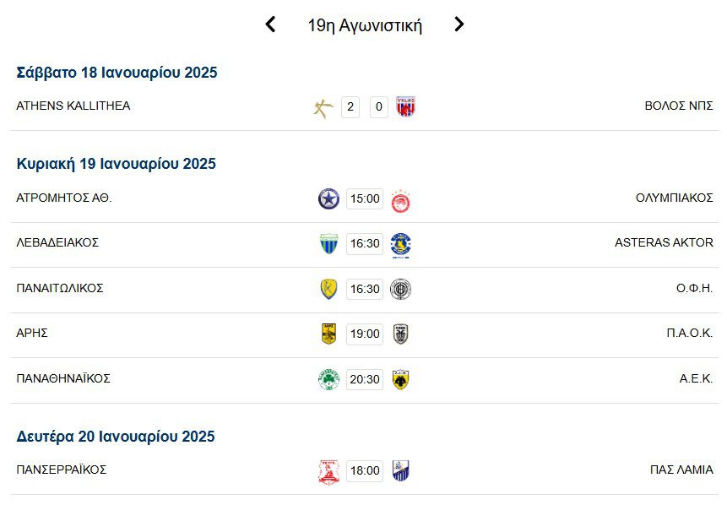This screenshot has width=727, height=505.
Task: Open the 20:30 Panathinaikos match time
Action: (x=365, y=380)
